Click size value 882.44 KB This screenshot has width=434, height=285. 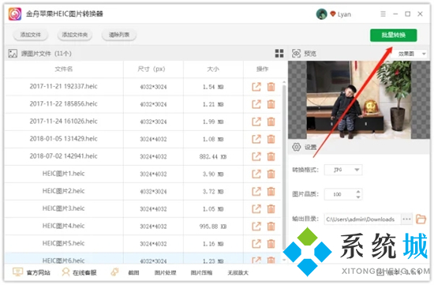213,157
